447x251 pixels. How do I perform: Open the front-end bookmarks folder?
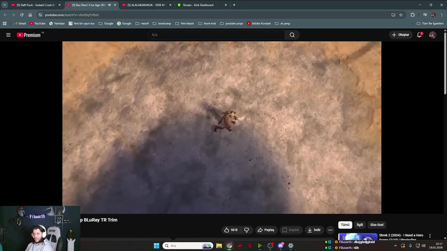(207, 23)
